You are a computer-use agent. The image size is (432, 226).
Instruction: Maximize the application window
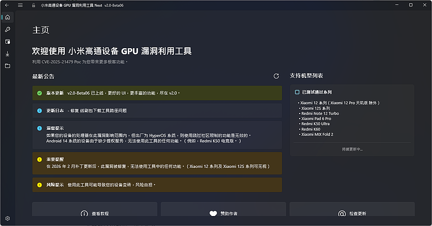click(411, 5)
